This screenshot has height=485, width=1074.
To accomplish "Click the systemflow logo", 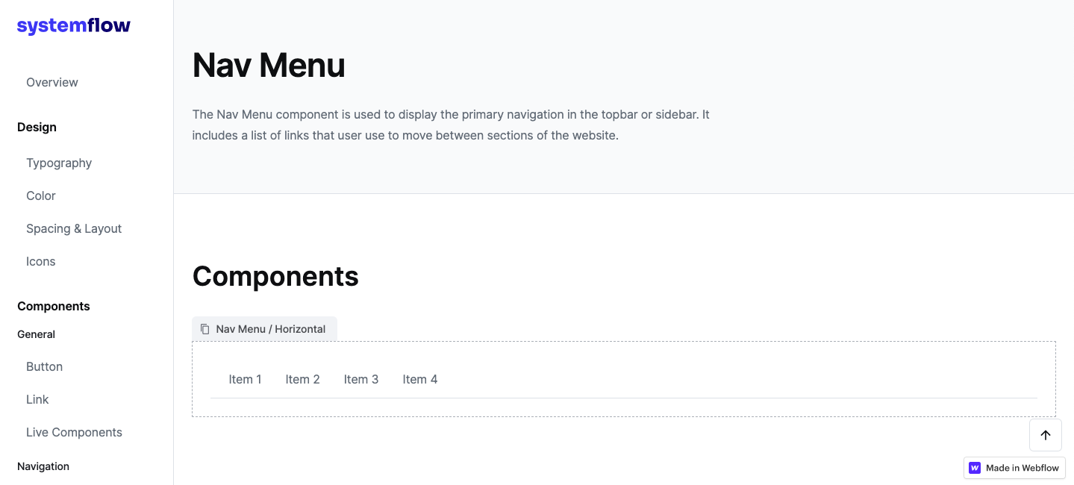I will [73, 26].
